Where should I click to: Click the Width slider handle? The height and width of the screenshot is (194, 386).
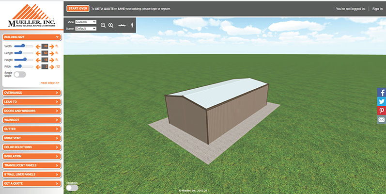pyautogui.click(x=23, y=46)
